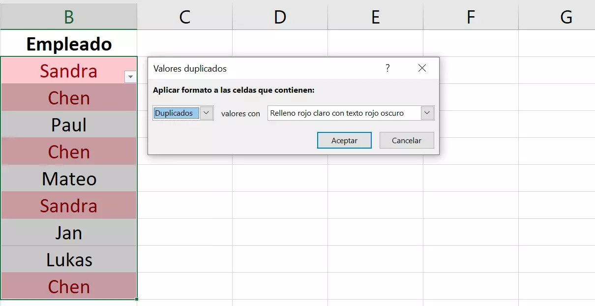Open the Duplicados dropdown arrow
This screenshot has width=595, height=306.
tap(207, 113)
